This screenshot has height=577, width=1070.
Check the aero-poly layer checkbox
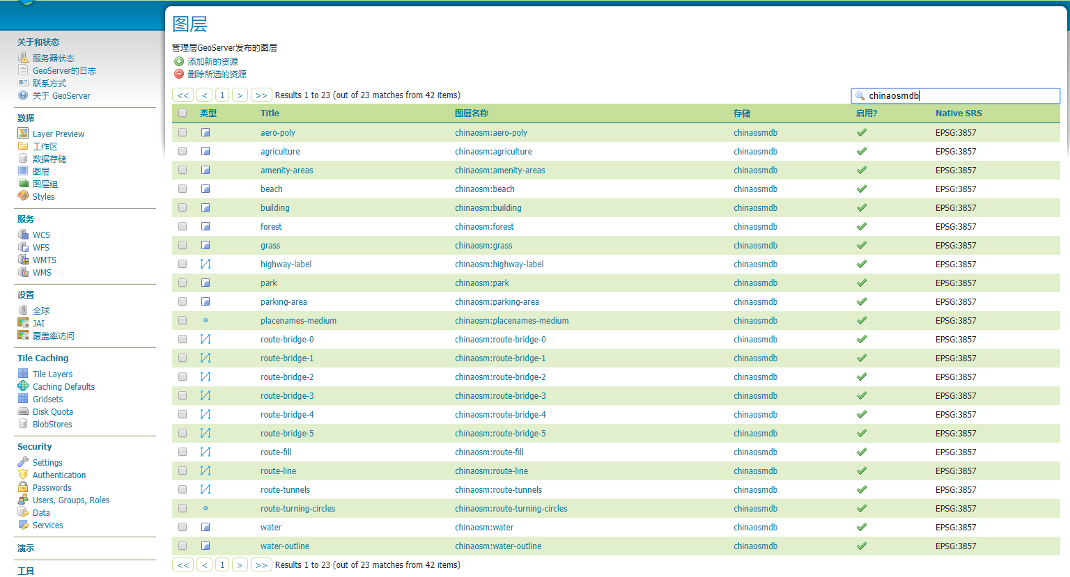pos(183,132)
